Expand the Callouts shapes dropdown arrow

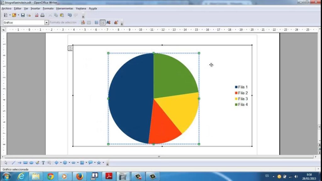95,163
